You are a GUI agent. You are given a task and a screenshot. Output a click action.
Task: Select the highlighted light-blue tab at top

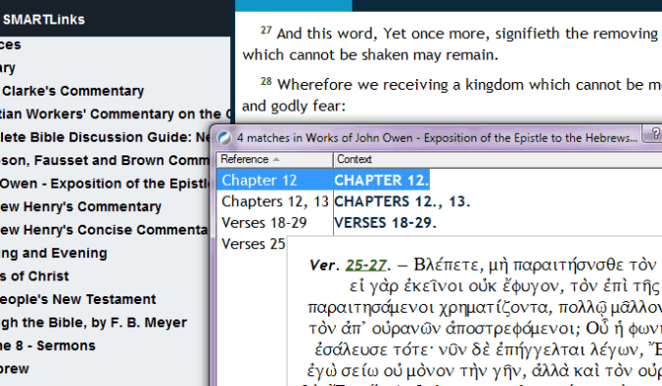click(x=294, y=6)
